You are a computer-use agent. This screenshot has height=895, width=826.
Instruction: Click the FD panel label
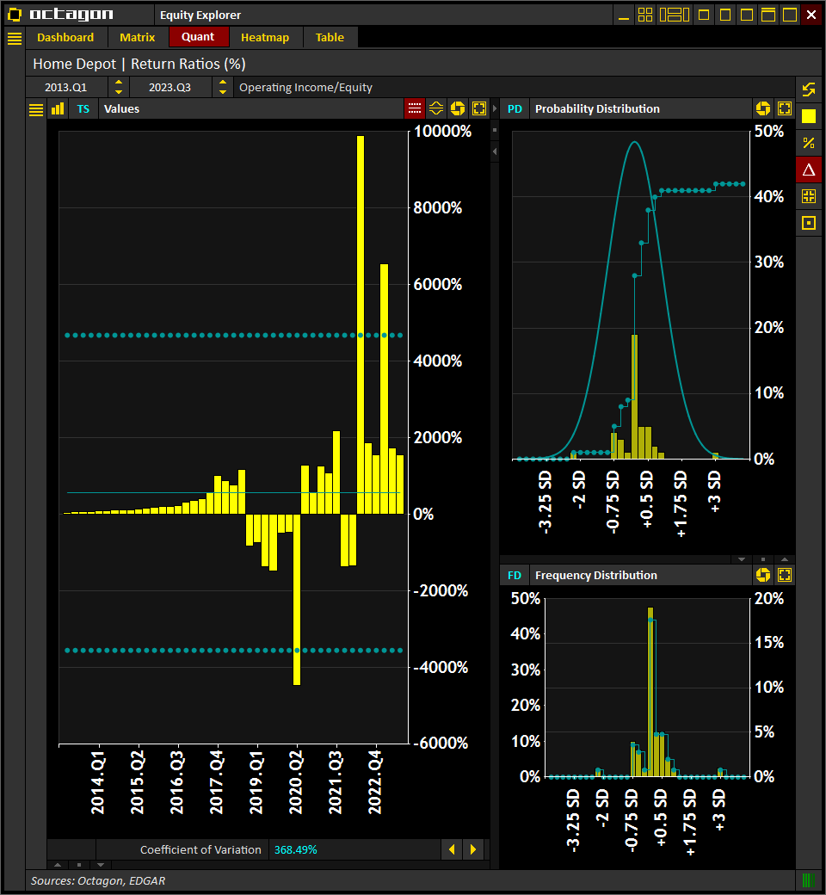(x=515, y=576)
